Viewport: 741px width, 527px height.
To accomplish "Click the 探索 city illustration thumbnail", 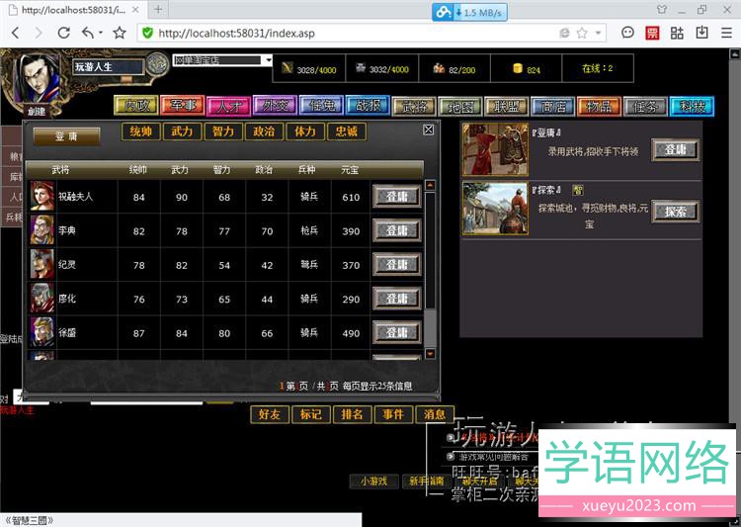I will 495,209.
